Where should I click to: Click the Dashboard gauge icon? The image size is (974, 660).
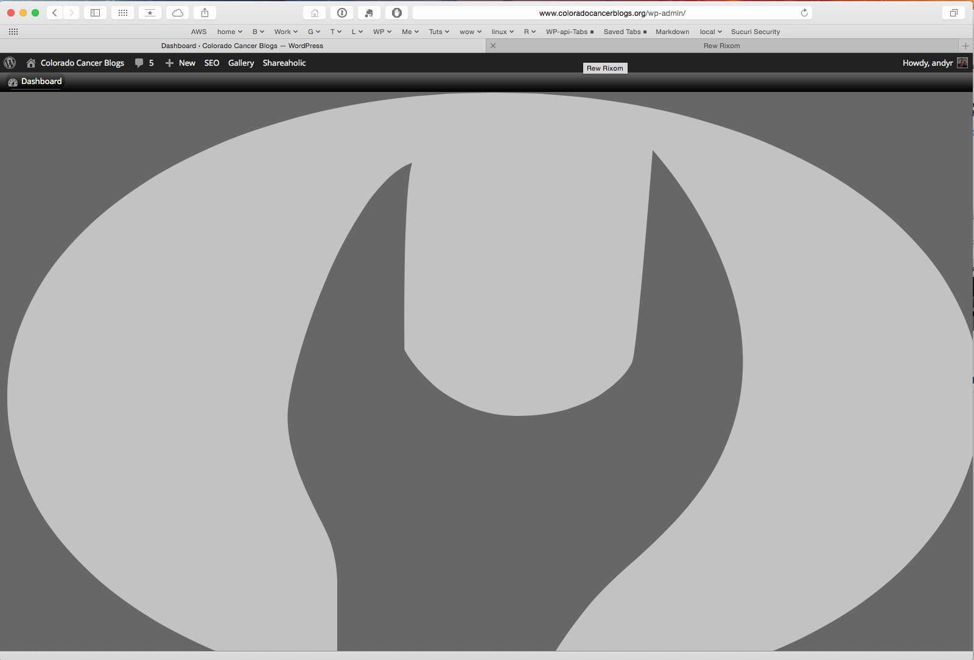click(x=13, y=82)
